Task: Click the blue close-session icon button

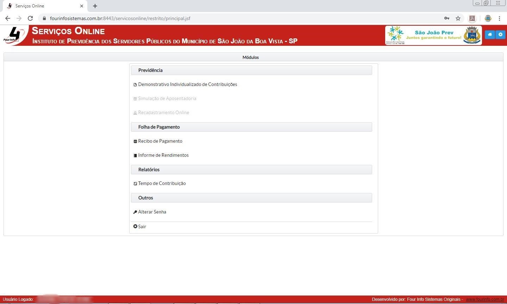Action: 500,35
